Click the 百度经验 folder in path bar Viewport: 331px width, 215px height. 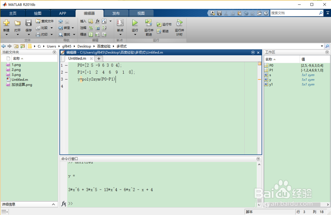104,46
